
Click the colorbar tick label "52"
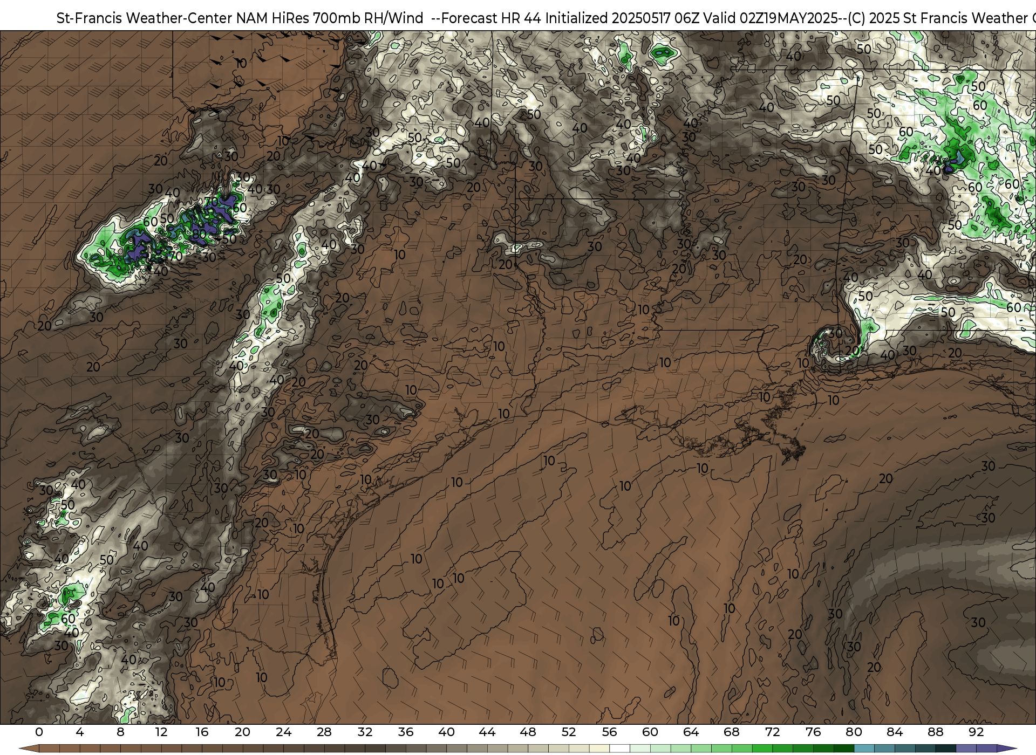pos(569,732)
